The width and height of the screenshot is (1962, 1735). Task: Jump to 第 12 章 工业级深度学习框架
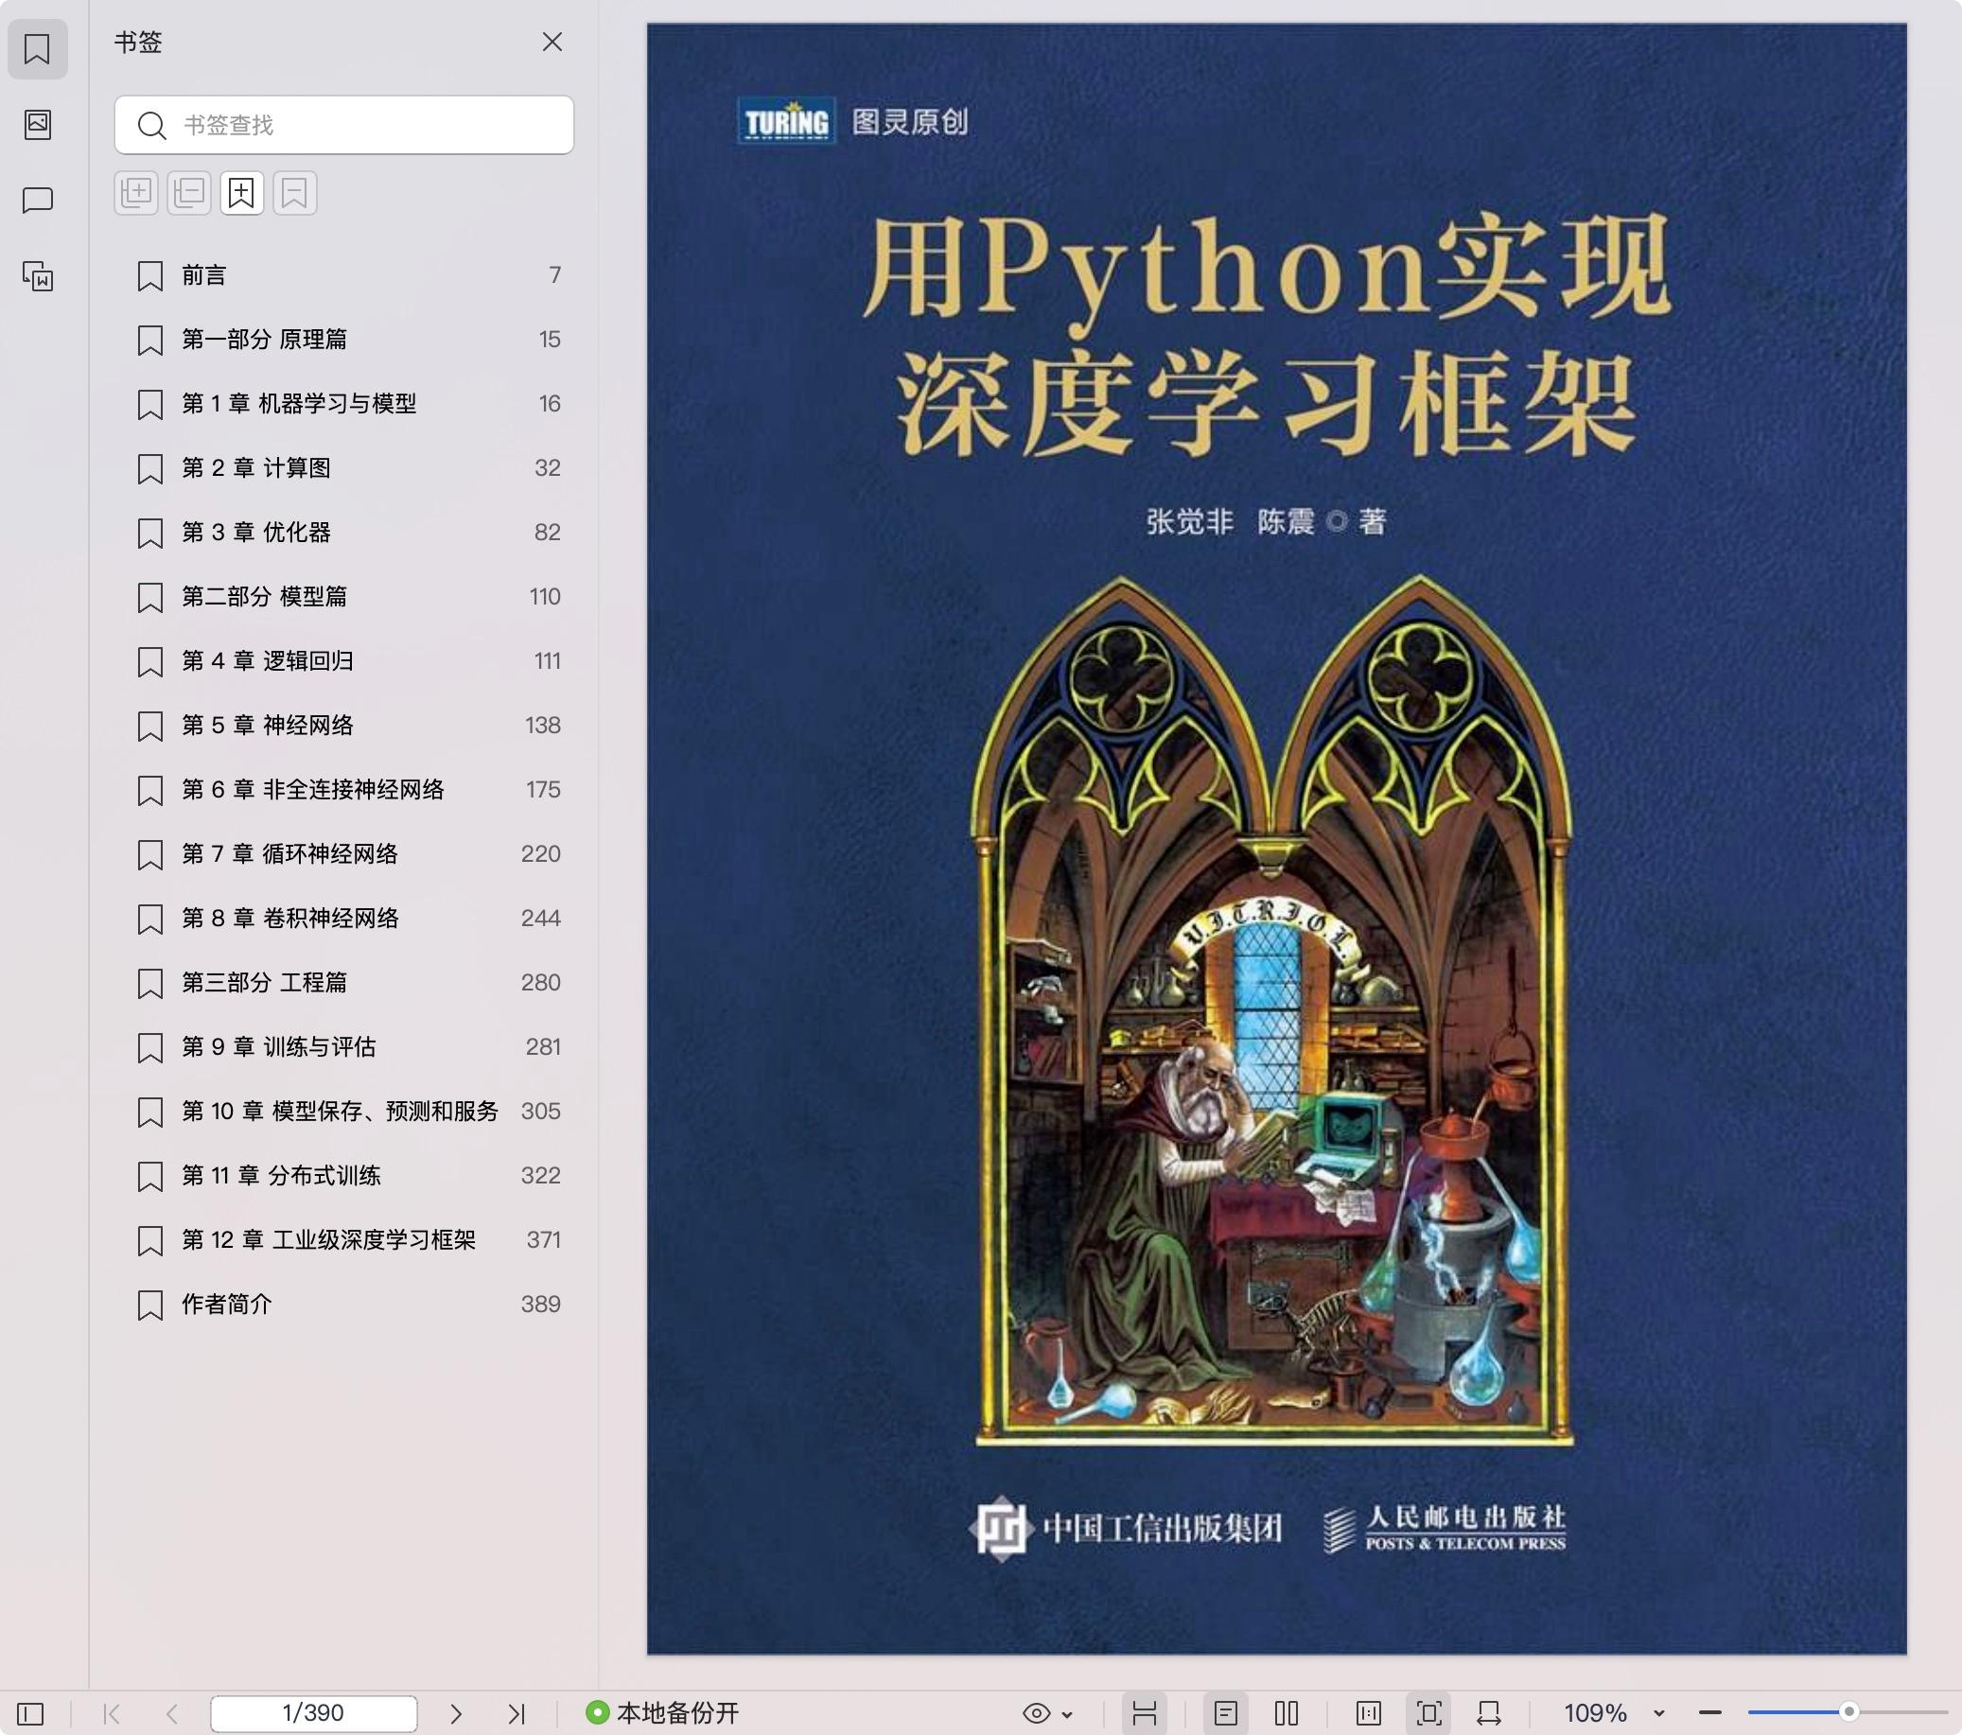[x=343, y=1240]
